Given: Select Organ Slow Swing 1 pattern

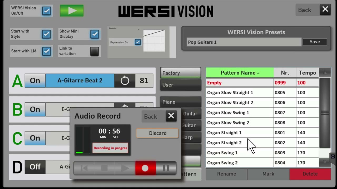Looking at the screenshot, I should click(262, 113).
